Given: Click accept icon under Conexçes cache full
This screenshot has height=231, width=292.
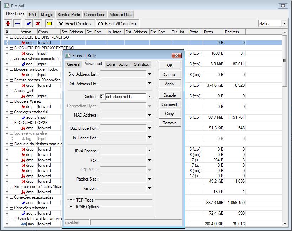Looking at the screenshot, I should 23,117.
